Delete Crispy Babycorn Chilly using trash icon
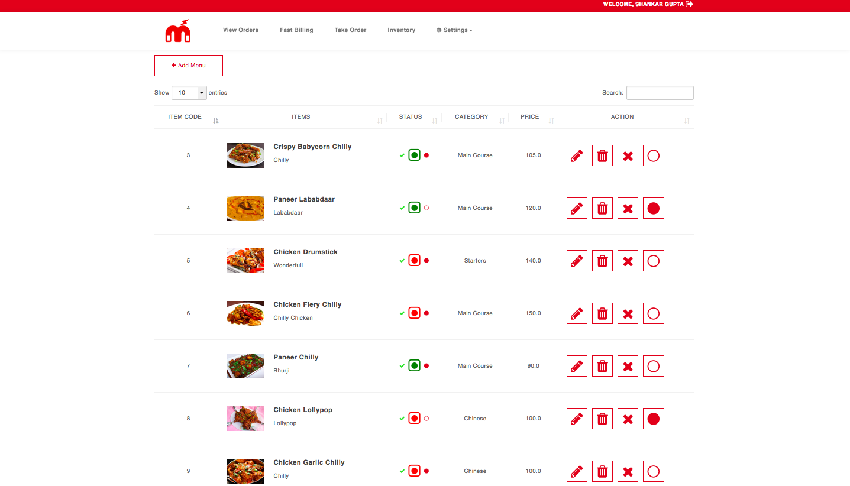The width and height of the screenshot is (850, 486). click(x=602, y=155)
